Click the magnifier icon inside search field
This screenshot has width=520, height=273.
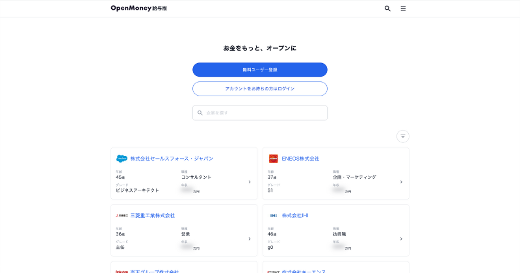click(x=200, y=113)
